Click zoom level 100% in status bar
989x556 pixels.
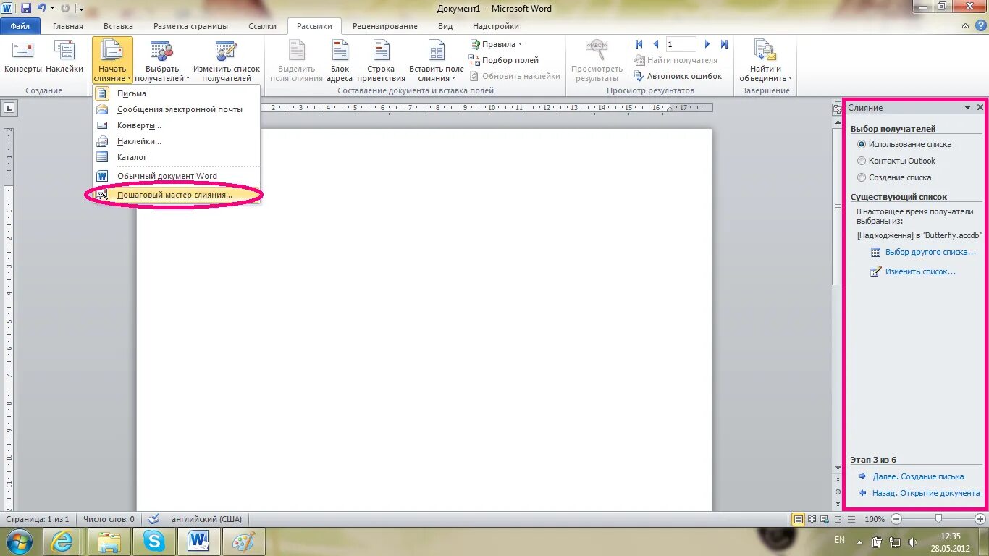coord(875,519)
